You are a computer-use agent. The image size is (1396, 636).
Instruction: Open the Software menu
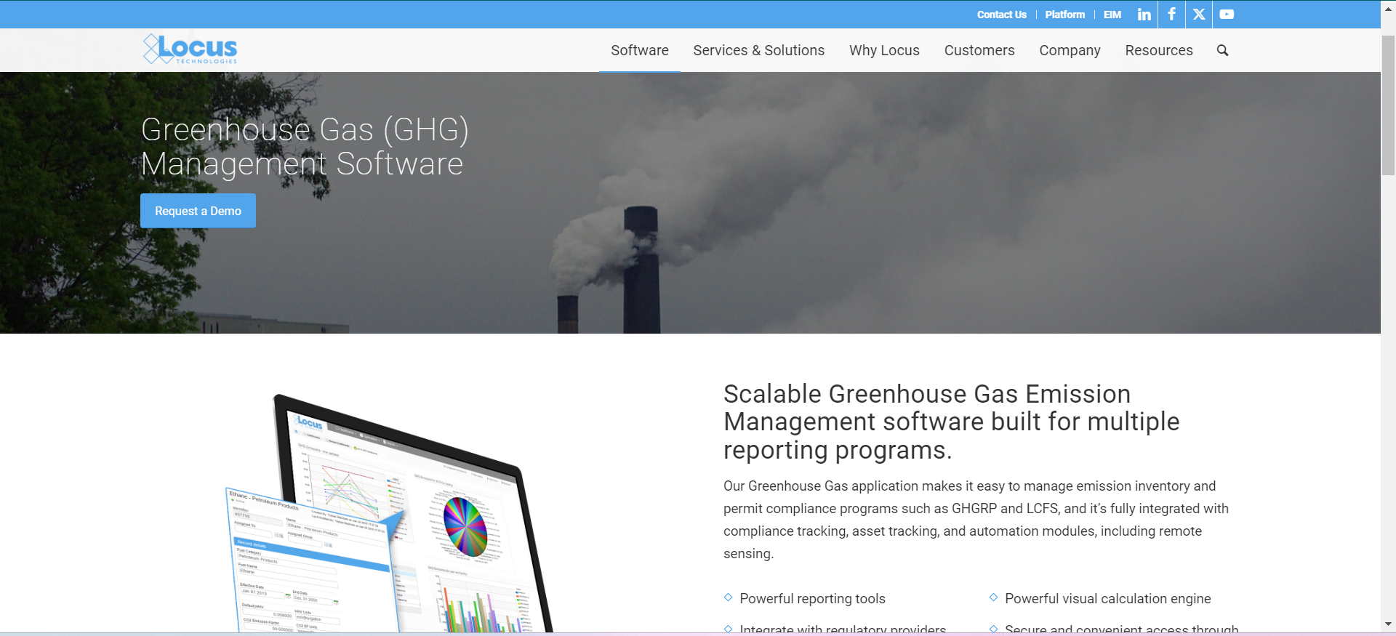[640, 50]
